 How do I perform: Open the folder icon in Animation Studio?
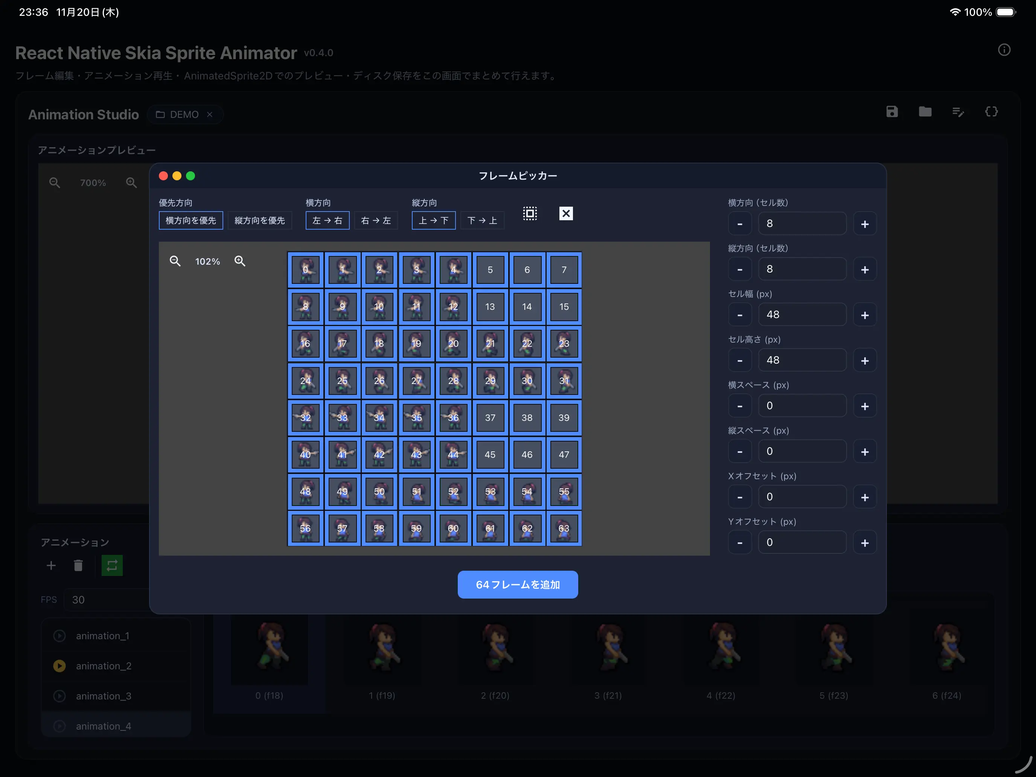pyautogui.click(x=925, y=112)
